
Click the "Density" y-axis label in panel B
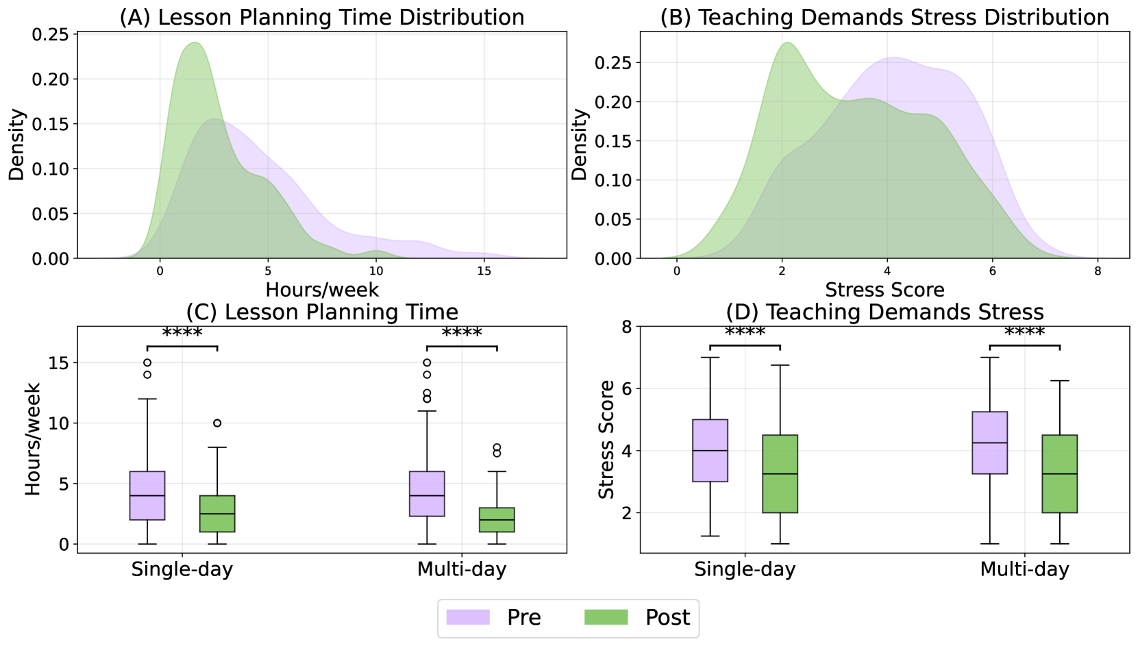click(x=580, y=145)
